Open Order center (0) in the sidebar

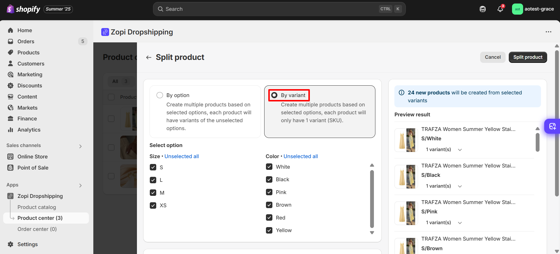[37, 229]
